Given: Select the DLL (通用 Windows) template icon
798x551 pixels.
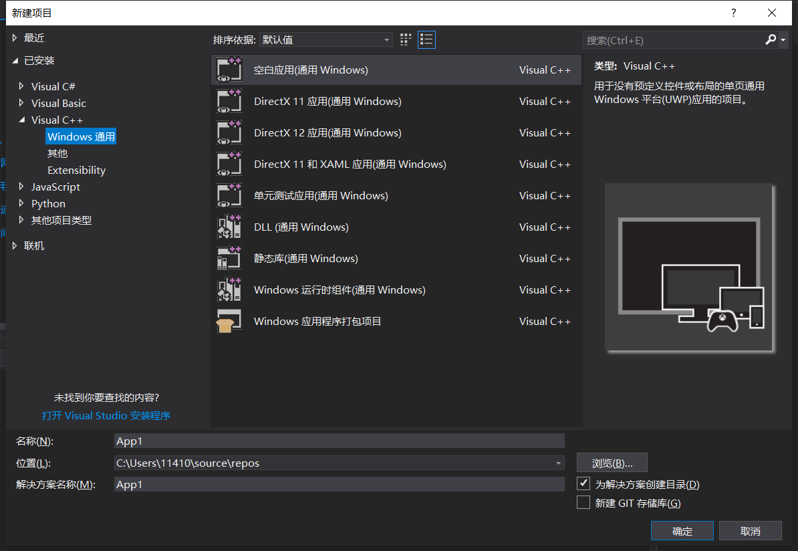Looking at the screenshot, I should tap(229, 227).
